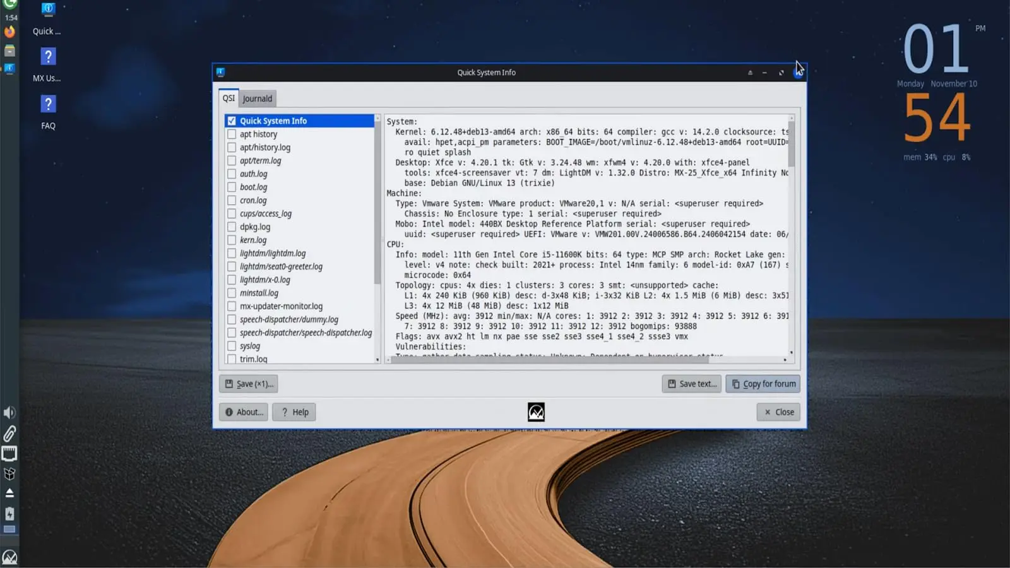The height and width of the screenshot is (568, 1010).
Task: Click the Monday November 10 date on widget
Action: pos(937,83)
